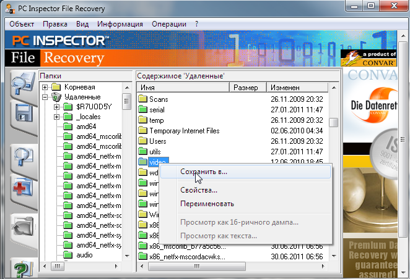Screen dimensions: 410x279
Task: Select the Удаленные tree item
Action: pos(82,97)
